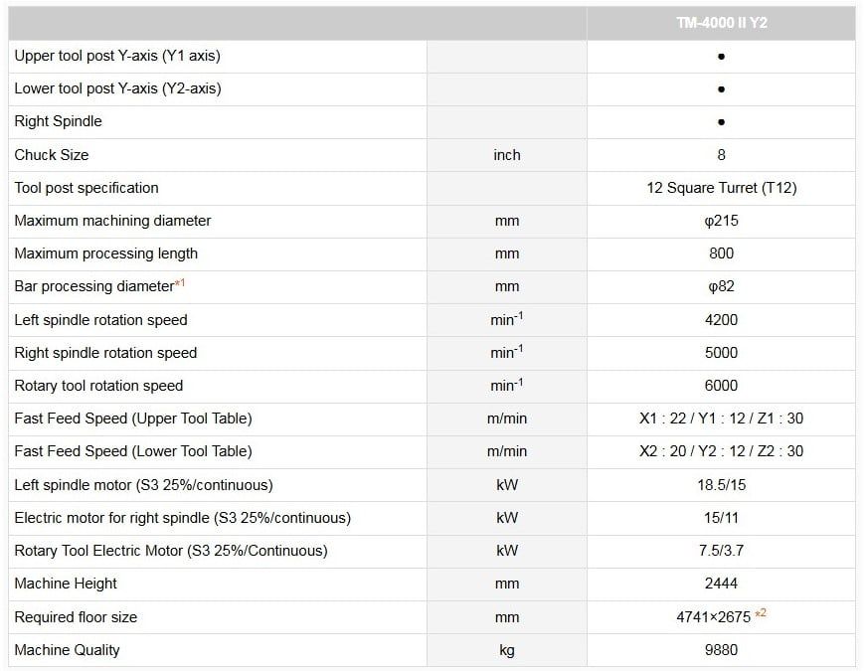
Task: Click the Rotary tool rotation speed label
Action: [98, 386]
